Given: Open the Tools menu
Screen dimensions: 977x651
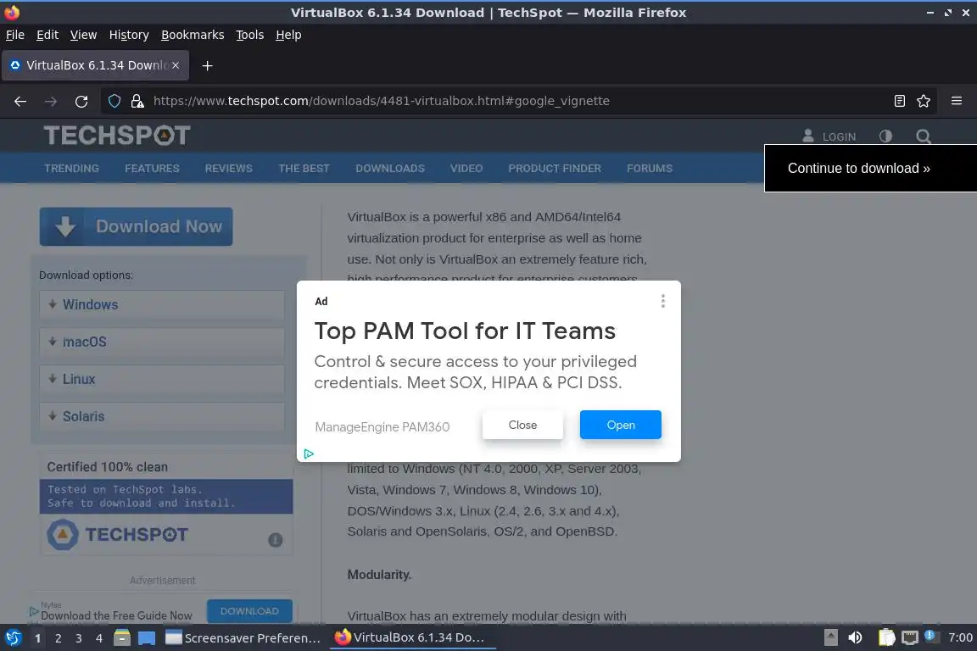Looking at the screenshot, I should [250, 35].
